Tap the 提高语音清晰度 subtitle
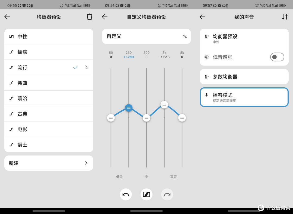 tap(224, 101)
